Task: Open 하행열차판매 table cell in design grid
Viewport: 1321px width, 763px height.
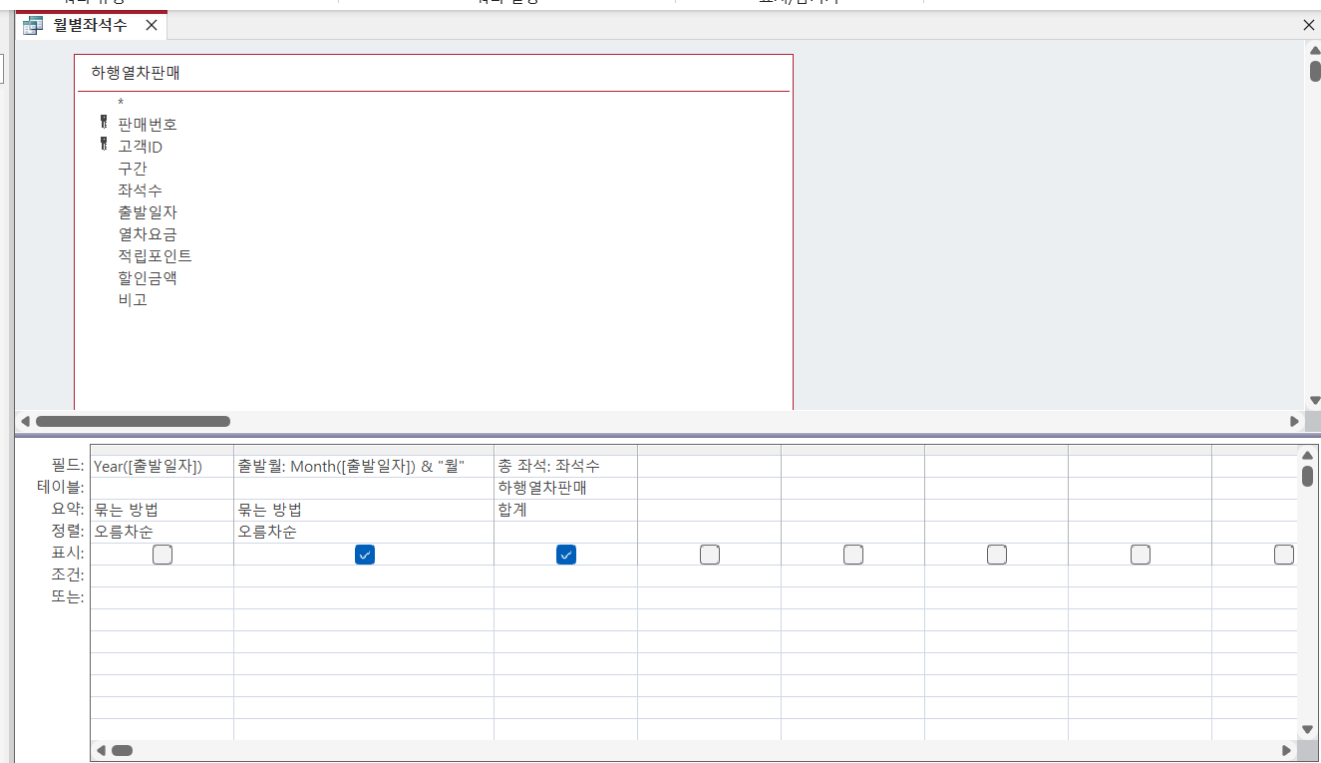Action: coord(564,488)
